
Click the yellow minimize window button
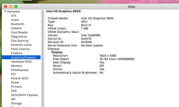pyautogui.click(x=11, y=6)
